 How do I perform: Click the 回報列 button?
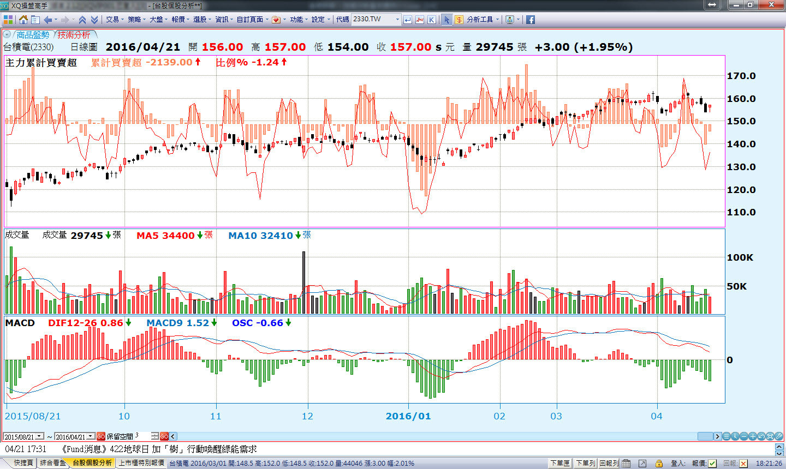tap(609, 464)
